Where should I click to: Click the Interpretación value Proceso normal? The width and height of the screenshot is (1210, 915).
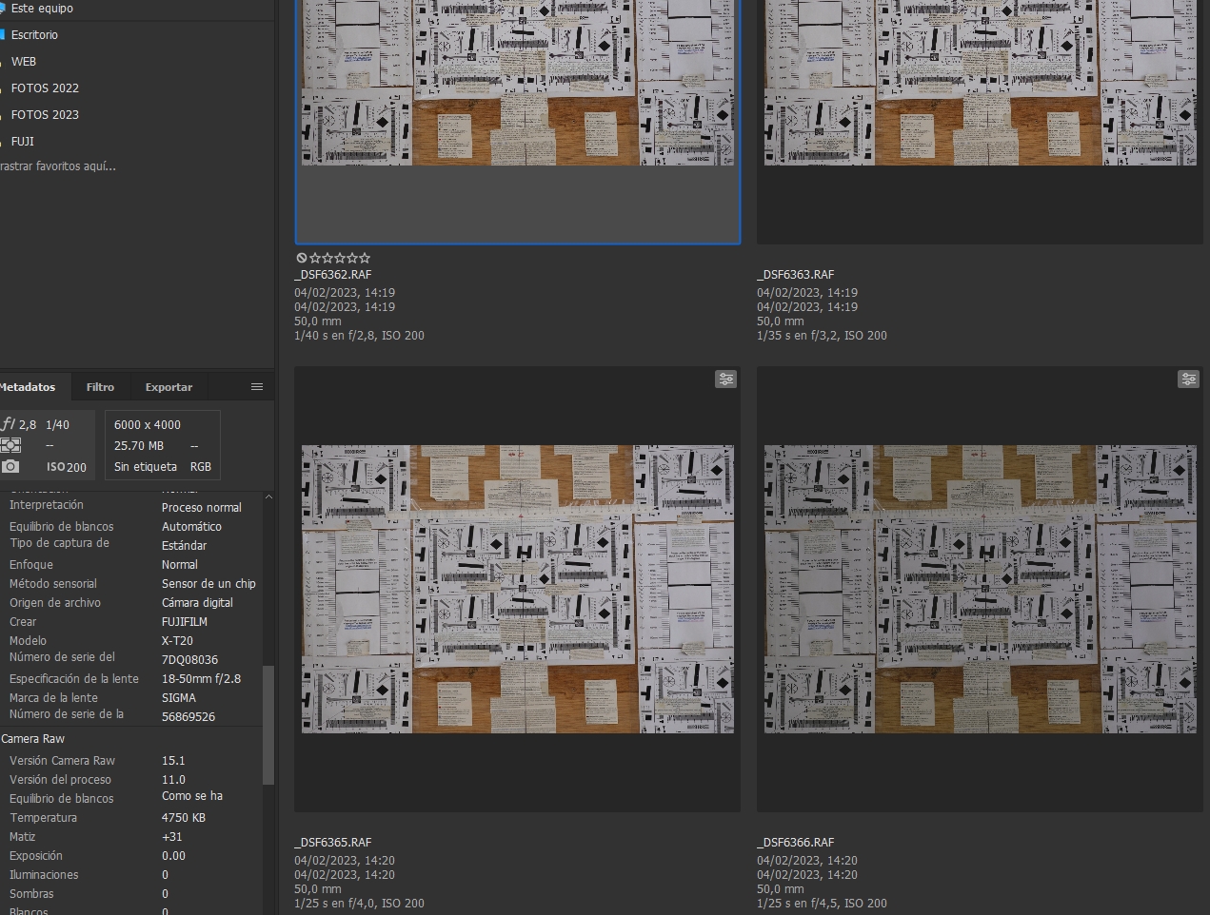202,508
